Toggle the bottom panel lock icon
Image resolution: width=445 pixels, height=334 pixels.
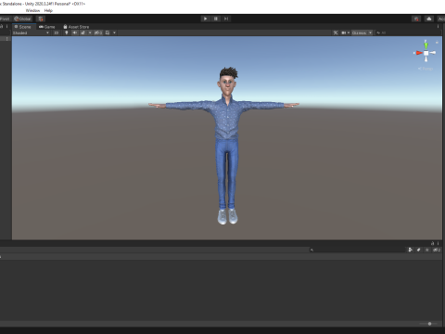click(x=432, y=243)
